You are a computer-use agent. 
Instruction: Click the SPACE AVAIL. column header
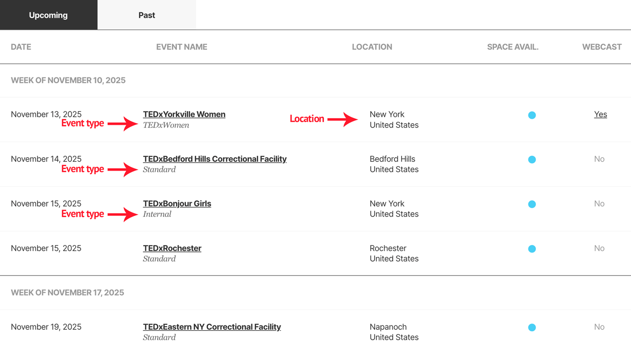513,47
